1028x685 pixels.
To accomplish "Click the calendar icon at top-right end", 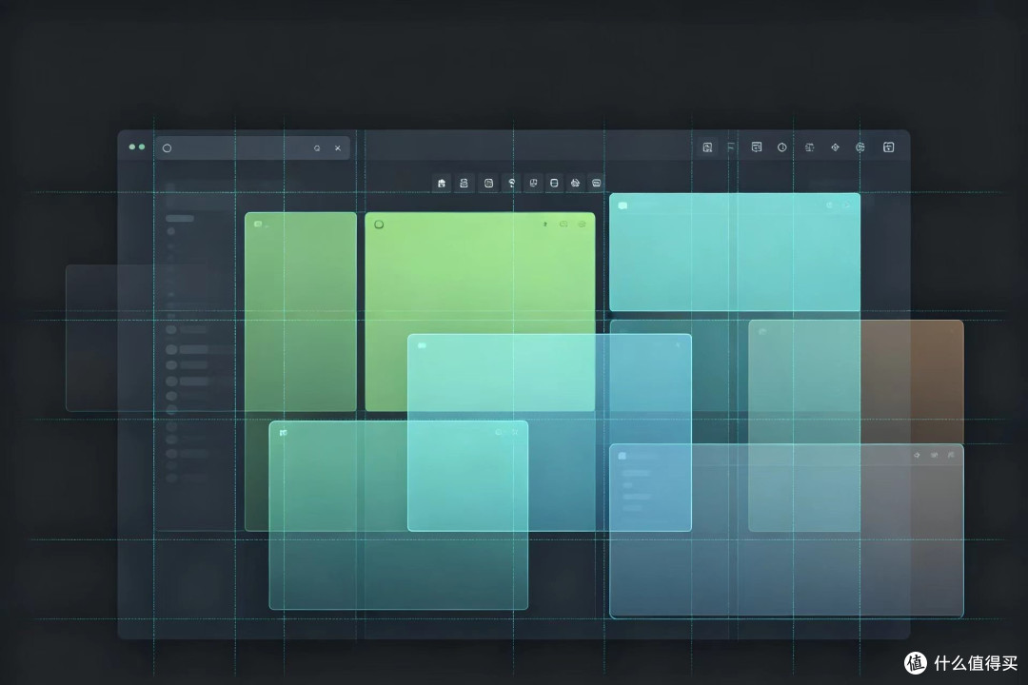I will [888, 147].
